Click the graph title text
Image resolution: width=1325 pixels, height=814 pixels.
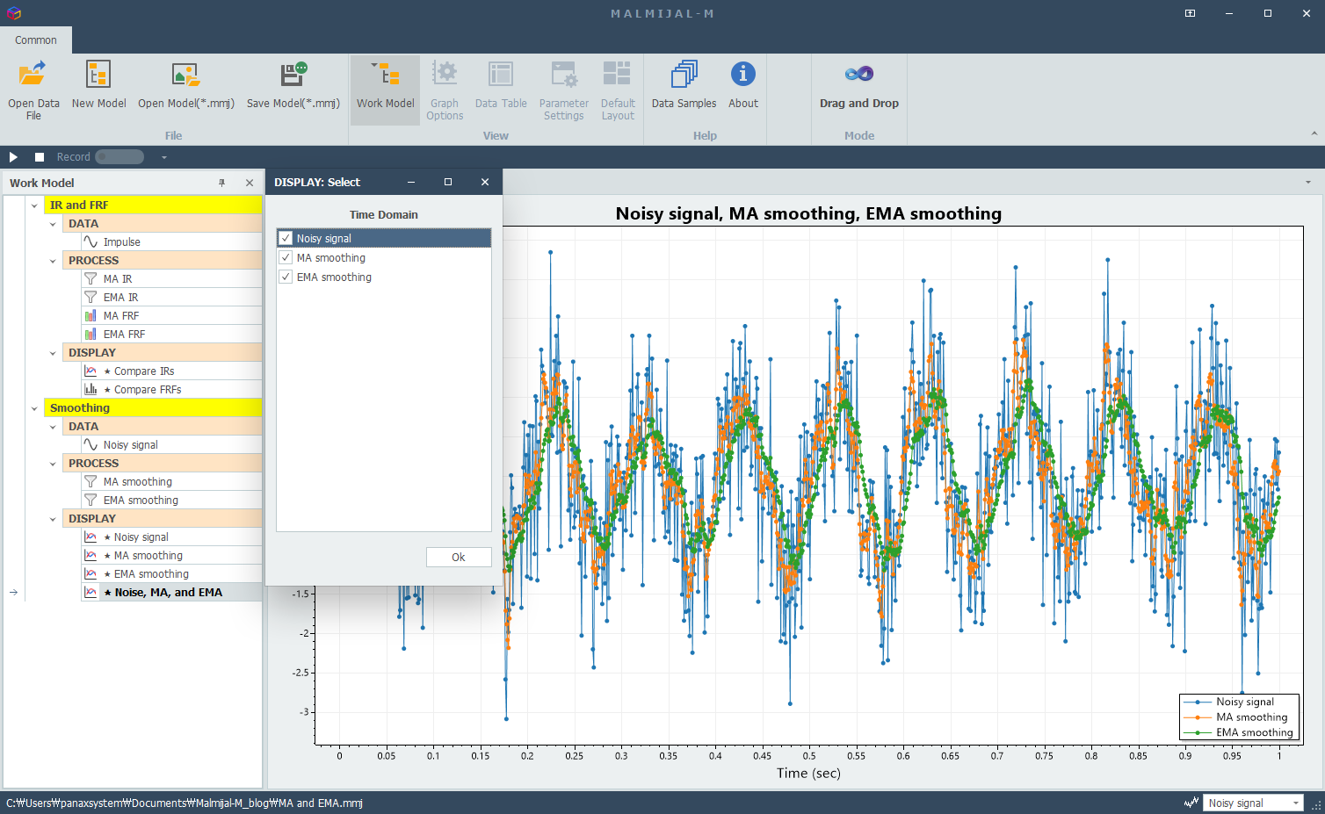point(808,213)
